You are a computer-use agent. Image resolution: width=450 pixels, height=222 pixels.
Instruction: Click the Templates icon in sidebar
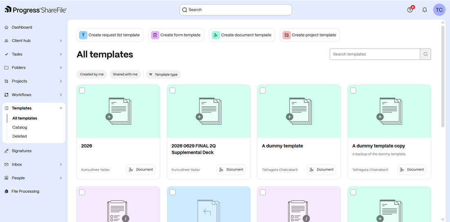click(6, 108)
